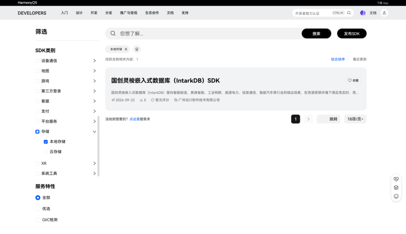Click the download count icon on SDK card
This screenshot has height=234, width=406.
141,100
